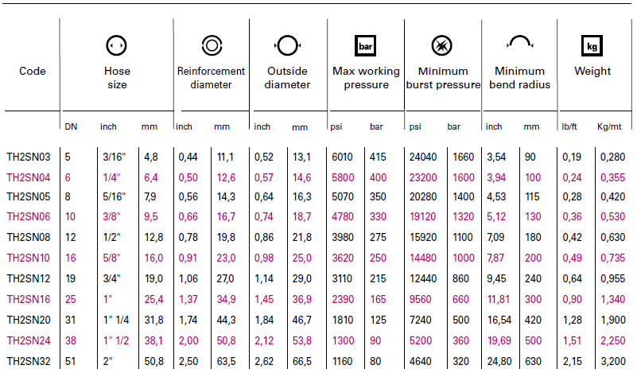Click the 7,09 inch bend radius value
Screen dimensions: 637x369
coord(496,237)
